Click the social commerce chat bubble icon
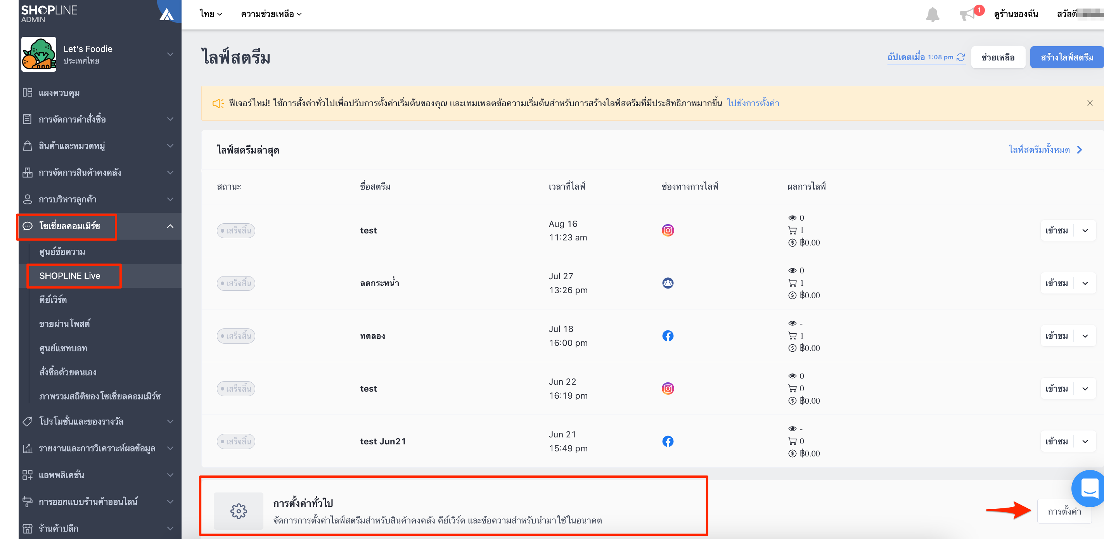The height and width of the screenshot is (539, 1104). click(28, 226)
